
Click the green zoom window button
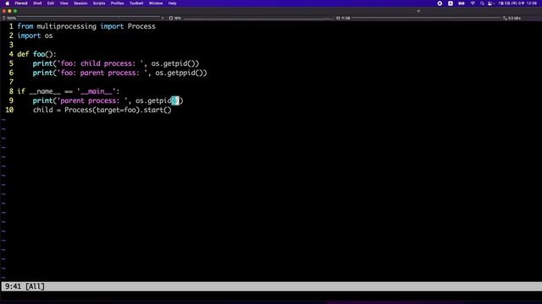tap(15, 11)
